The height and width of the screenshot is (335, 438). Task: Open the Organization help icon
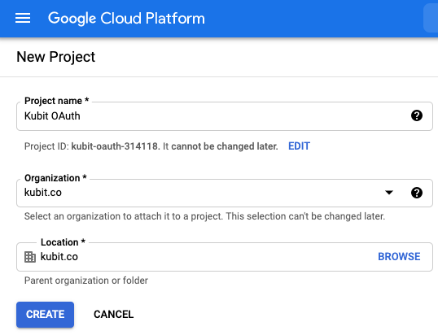tap(417, 193)
